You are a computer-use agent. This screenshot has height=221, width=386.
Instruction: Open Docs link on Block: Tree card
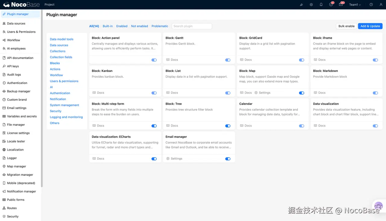[x=172, y=126]
